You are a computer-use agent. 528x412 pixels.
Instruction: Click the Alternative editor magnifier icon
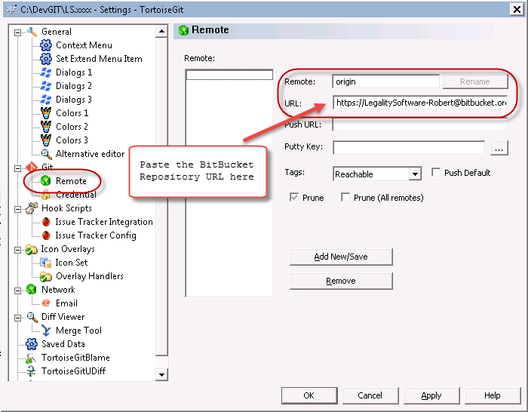coord(46,154)
